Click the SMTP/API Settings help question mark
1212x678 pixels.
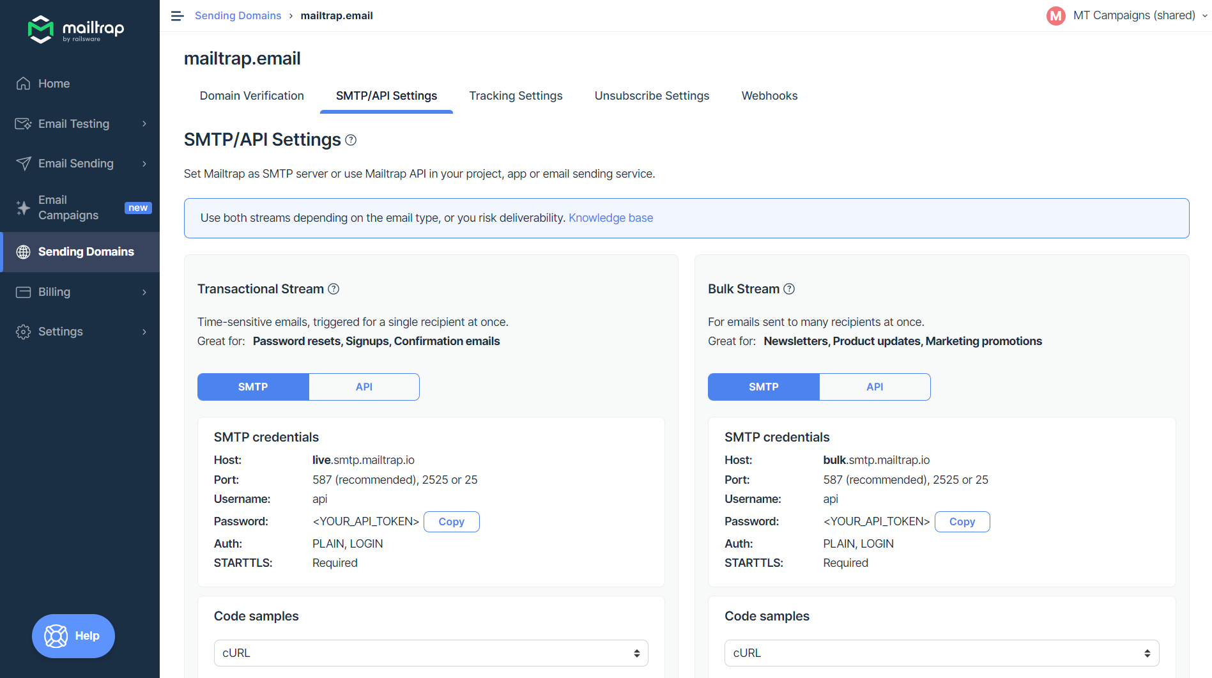coord(351,140)
